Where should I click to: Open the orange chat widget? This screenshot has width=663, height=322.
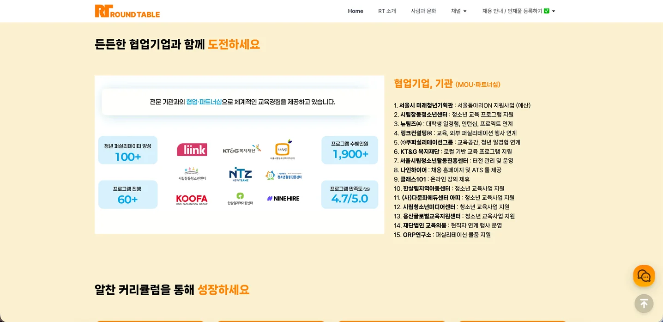pos(644,275)
